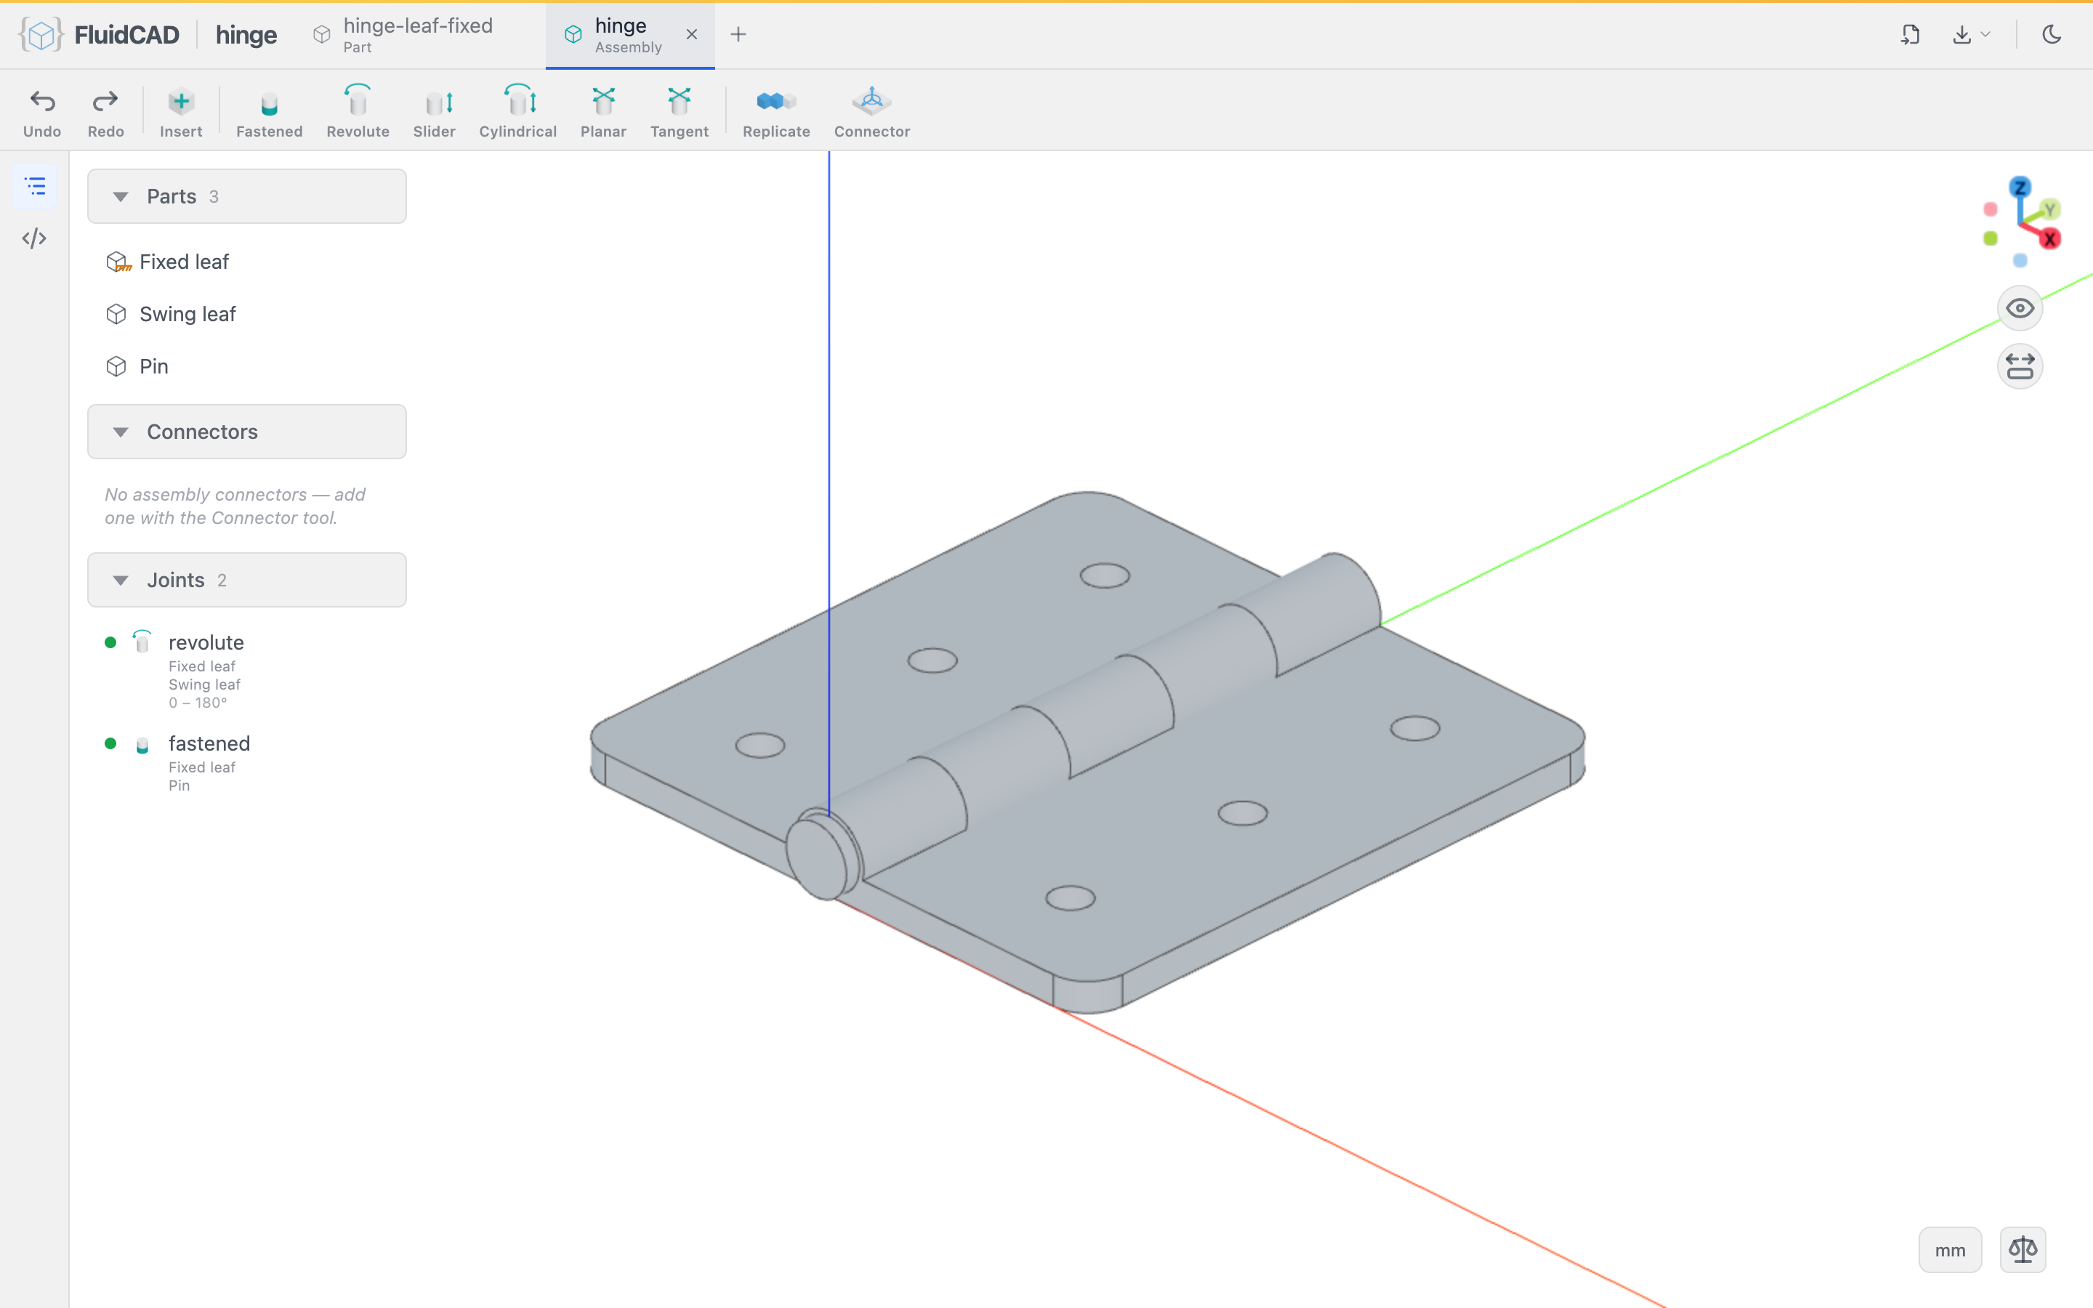Click the revolute joint 0 – 180° limits text
The width and height of the screenshot is (2093, 1308).
(198, 703)
